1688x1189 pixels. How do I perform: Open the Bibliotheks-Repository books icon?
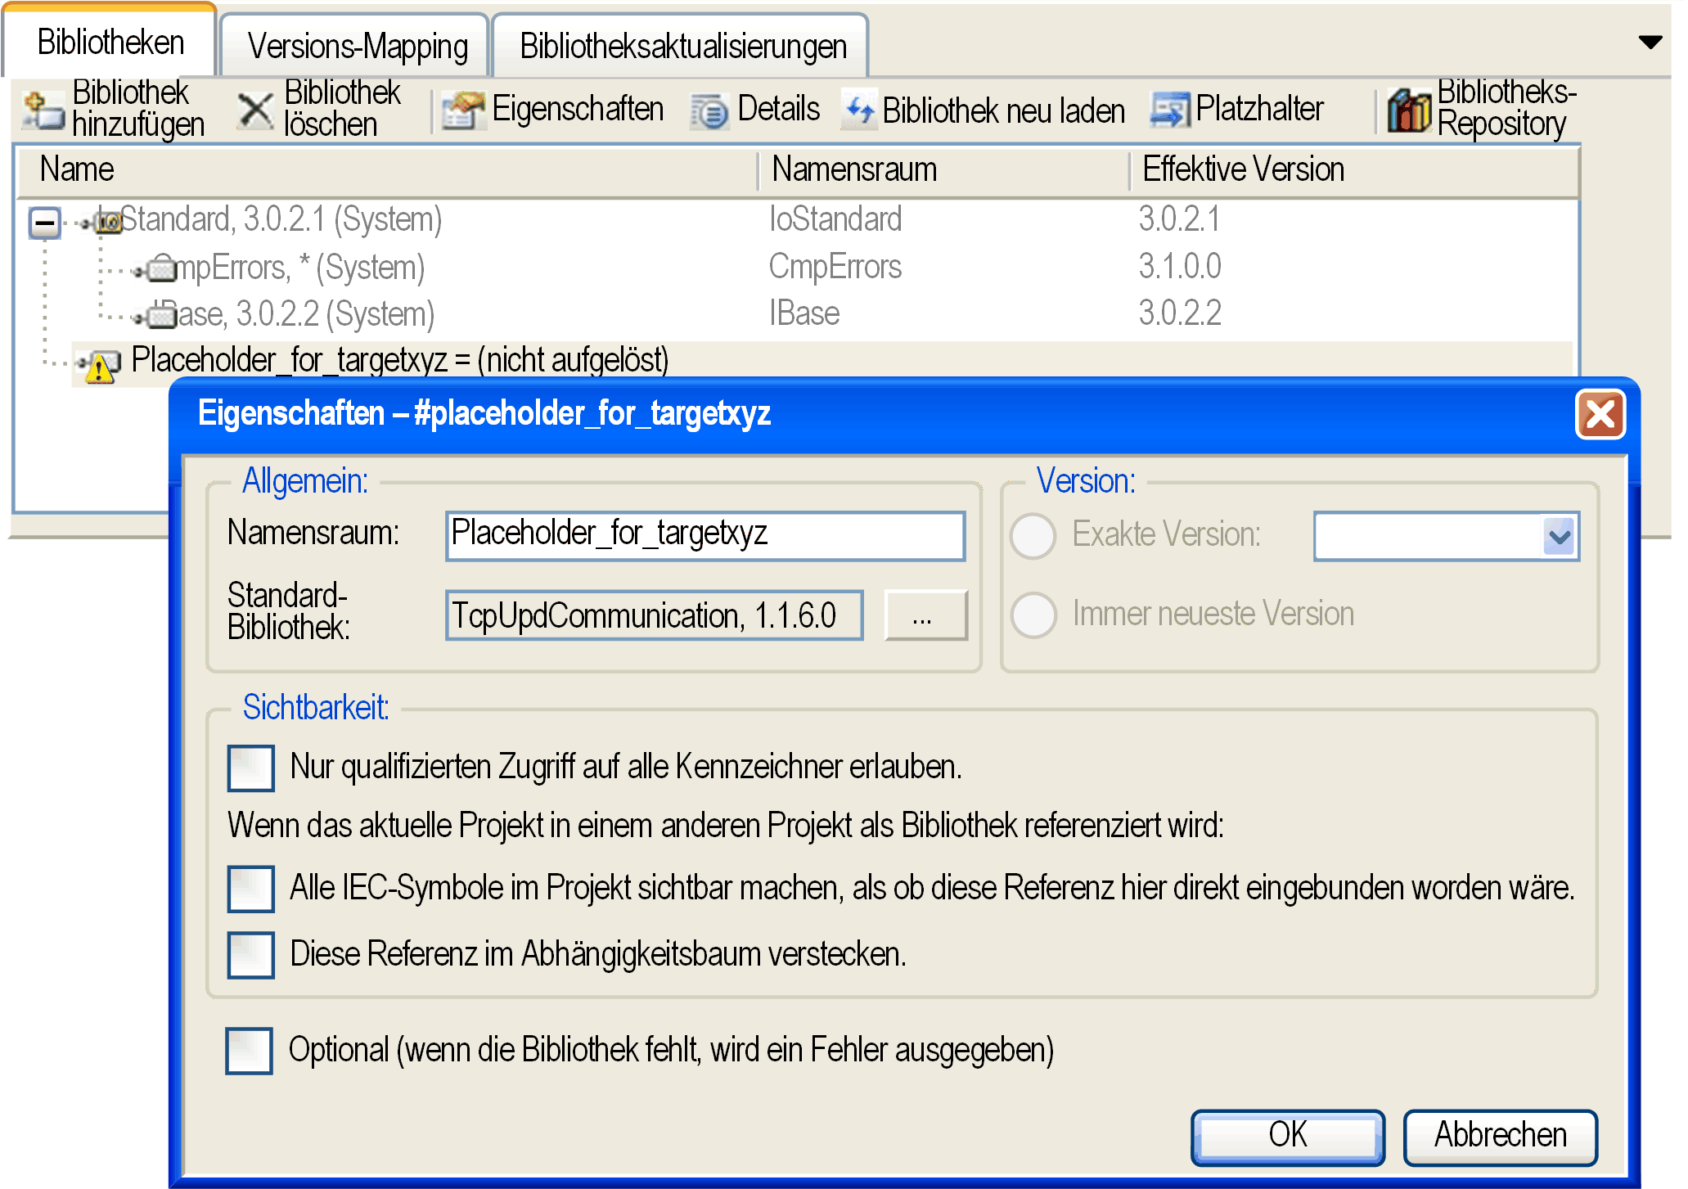click(1409, 110)
